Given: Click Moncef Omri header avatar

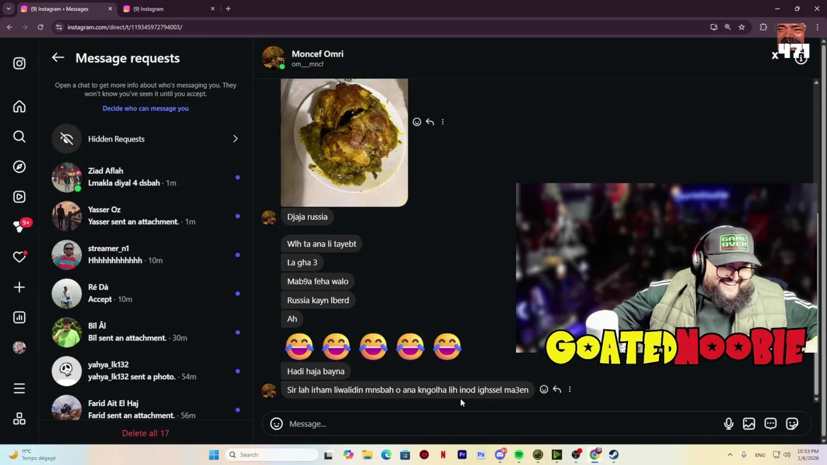Looking at the screenshot, I should (273, 57).
